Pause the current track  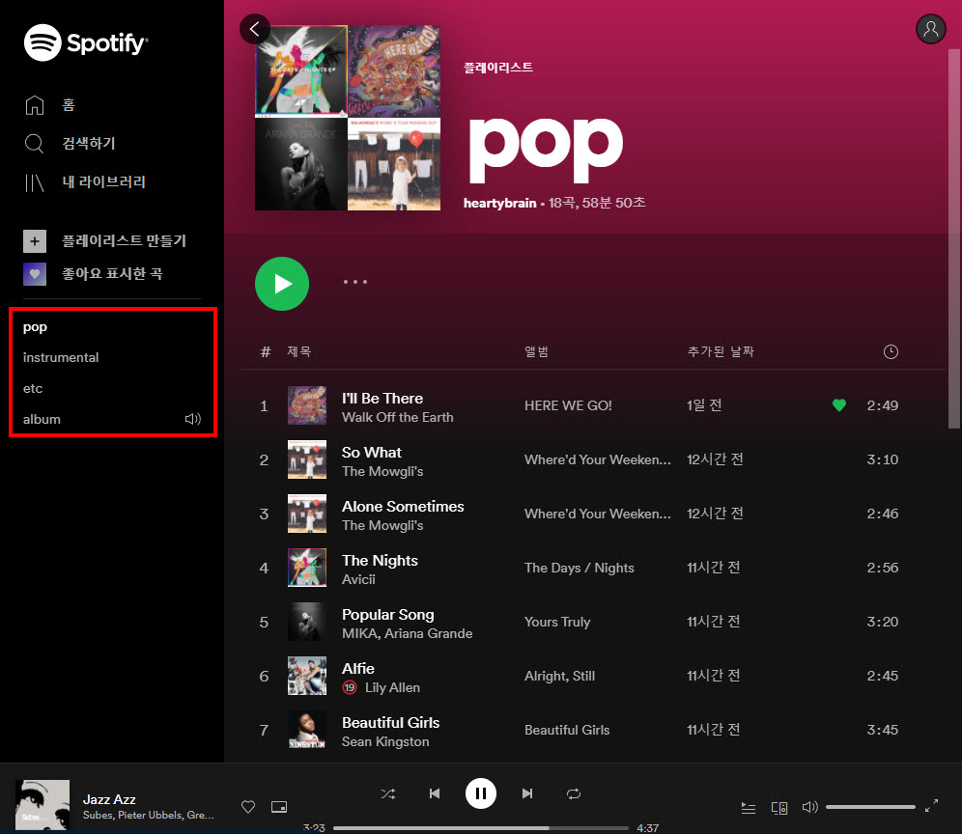pos(480,793)
